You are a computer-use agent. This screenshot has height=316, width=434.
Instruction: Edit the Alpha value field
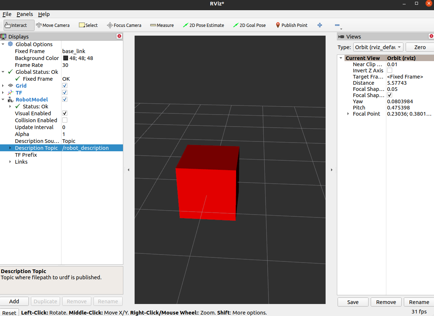92,134
